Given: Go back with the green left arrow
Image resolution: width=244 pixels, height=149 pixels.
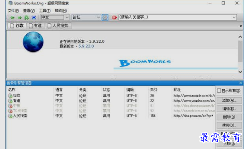Looking at the screenshot, I should point(12,18).
